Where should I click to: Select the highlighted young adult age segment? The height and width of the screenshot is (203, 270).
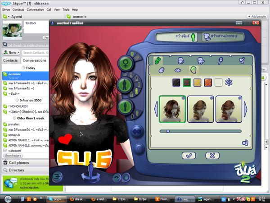[x=136, y=91]
